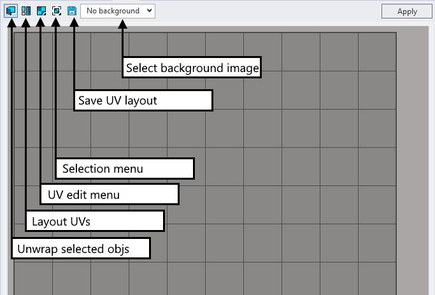Click the arrow on the background combo box
The height and width of the screenshot is (295, 435).
pos(149,11)
